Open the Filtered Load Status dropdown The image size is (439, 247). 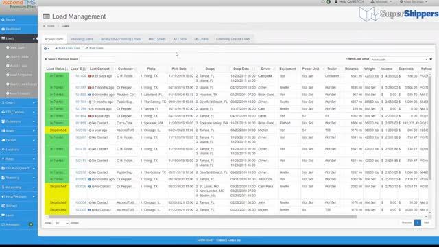click(399, 60)
